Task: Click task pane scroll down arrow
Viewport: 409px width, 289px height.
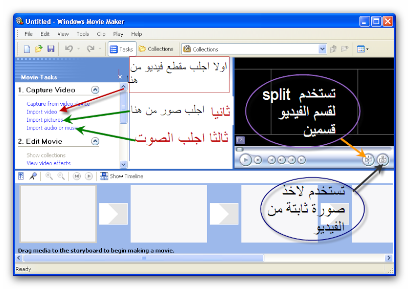Action: [x=123, y=165]
